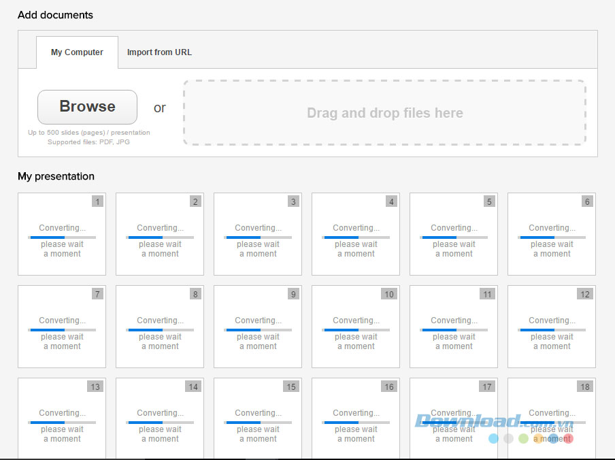Click the number 10 badge on slide
The height and width of the screenshot is (460, 615).
(389, 294)
